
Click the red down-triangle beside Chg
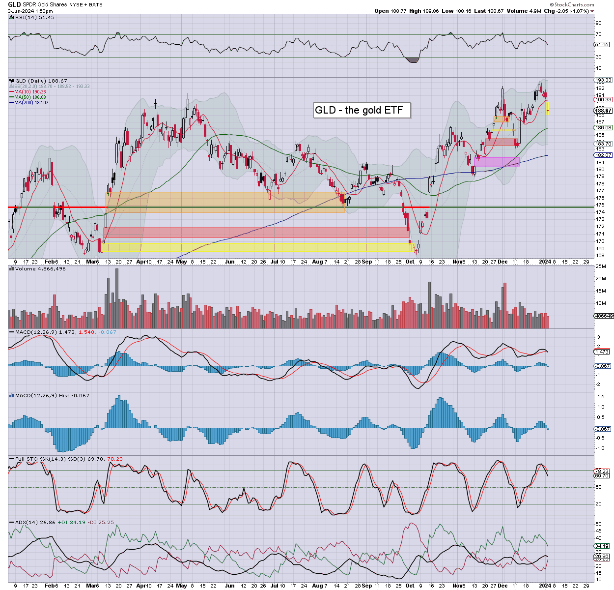click(x=592, y=11)
